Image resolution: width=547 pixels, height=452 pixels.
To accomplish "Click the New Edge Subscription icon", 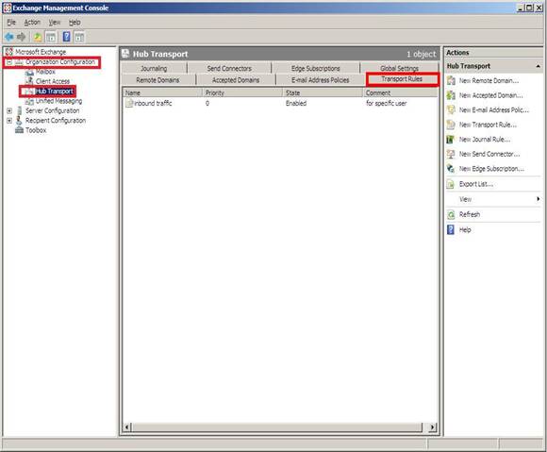I will (451, 169).
